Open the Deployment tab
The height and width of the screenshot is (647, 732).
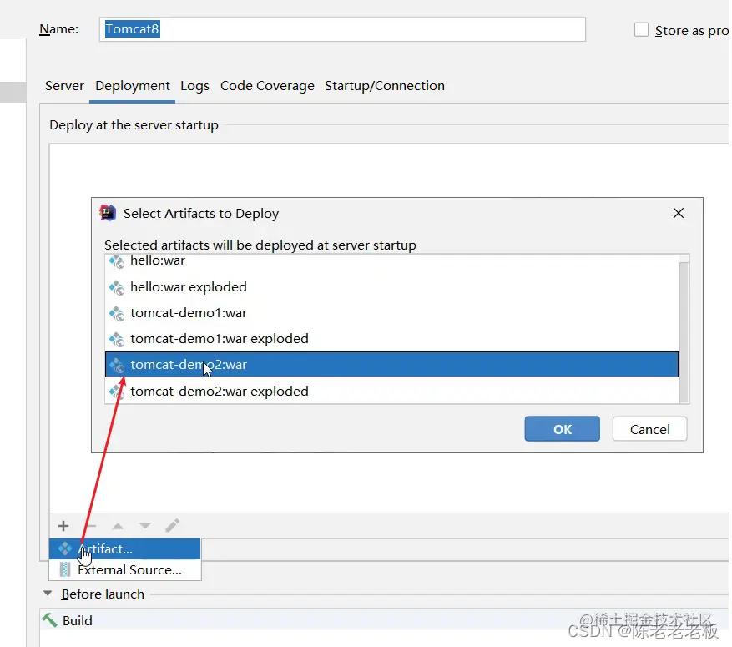point(133,86)
